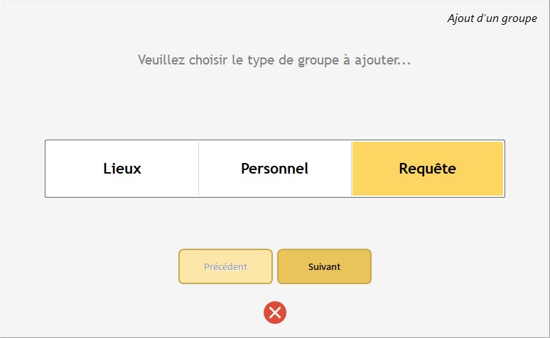The width and height of the screenshot is (550, 338).
Task: Click the 'Veuillez choisir le type de groupe' prompt
Action: [274, 60]
